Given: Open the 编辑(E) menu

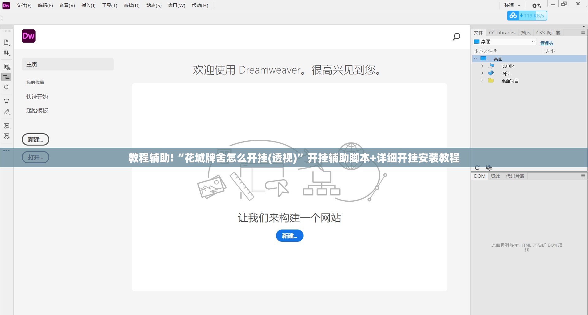Looking at the screenshot, I should click(45, 6).
